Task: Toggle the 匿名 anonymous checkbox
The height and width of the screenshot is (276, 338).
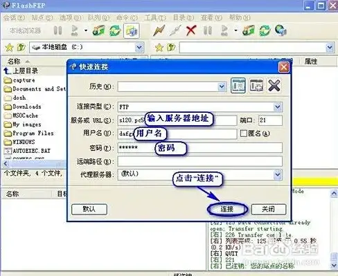Action: click(244, 134)
